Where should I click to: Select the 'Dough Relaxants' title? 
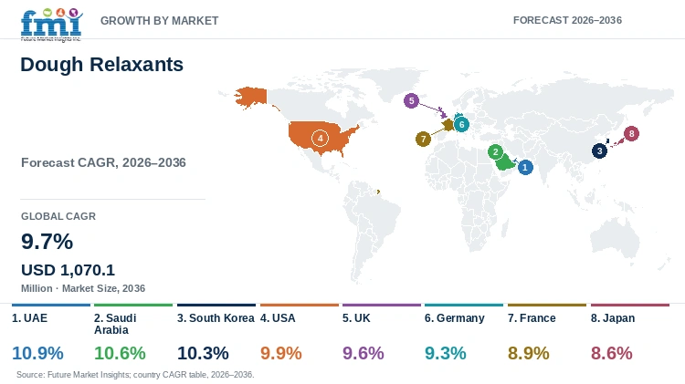click(101, 65)
